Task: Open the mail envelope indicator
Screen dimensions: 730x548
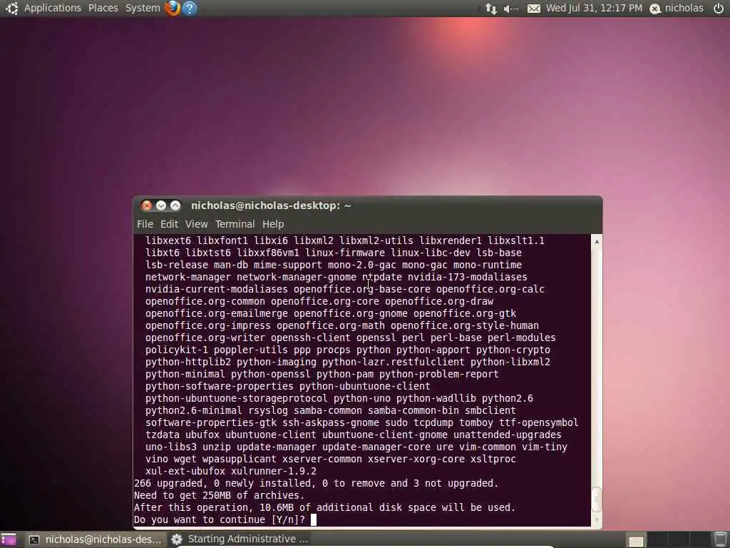Action: click(x=533, y=9)
